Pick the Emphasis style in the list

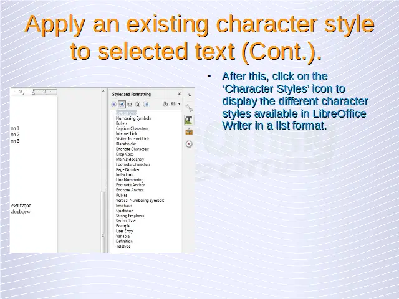click(x=124, y=206)
